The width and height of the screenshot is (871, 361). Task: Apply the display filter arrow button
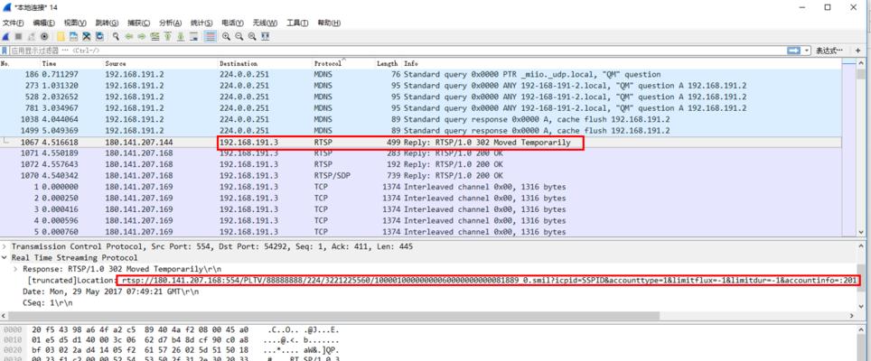793,51
